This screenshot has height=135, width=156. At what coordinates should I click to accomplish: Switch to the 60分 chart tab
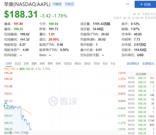pos(78,63)
